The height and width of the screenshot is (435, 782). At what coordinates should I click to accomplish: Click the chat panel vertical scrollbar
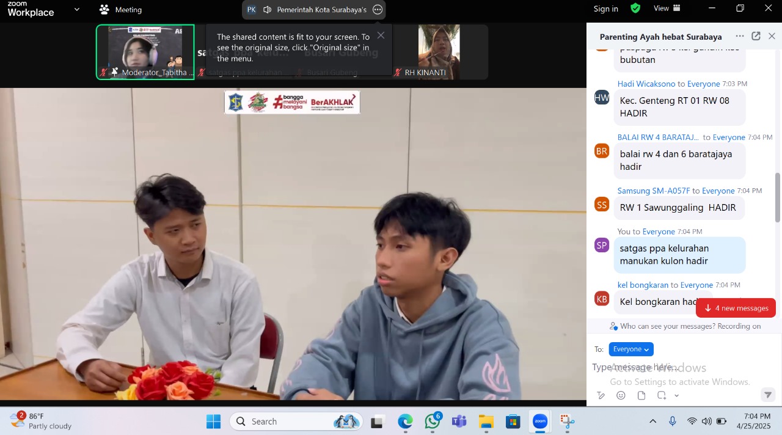(x=778, y=197)
